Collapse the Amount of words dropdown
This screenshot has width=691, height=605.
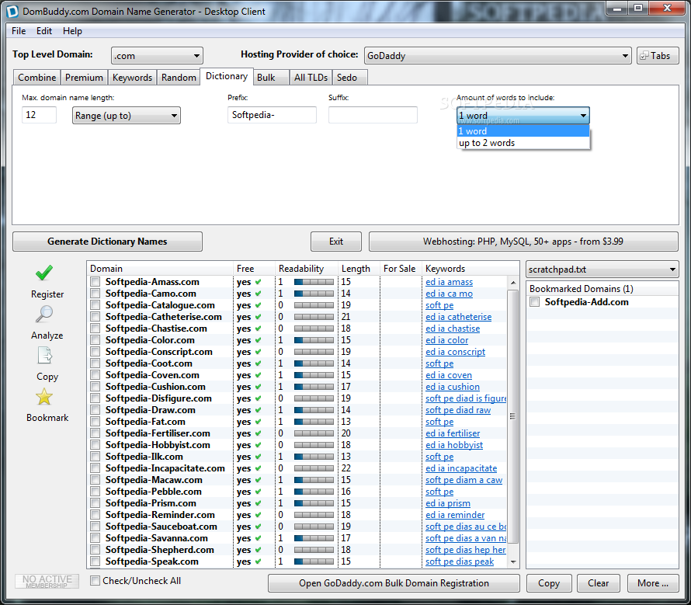click(523, 116)
